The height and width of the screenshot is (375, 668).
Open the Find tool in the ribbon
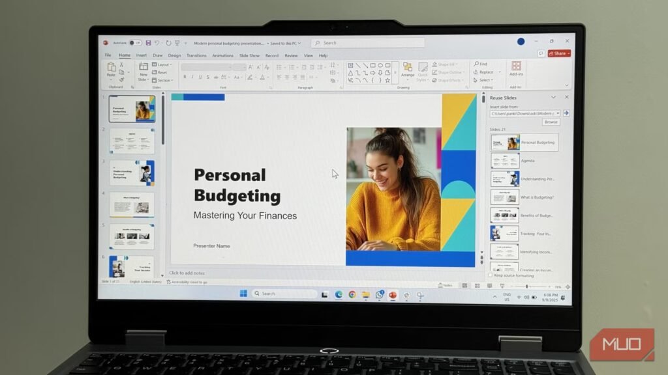point(483,64)
